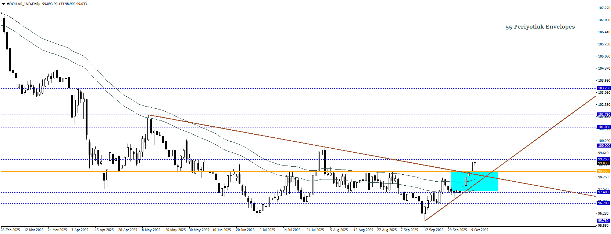Click the 103.250 price level label

(604, 88)
